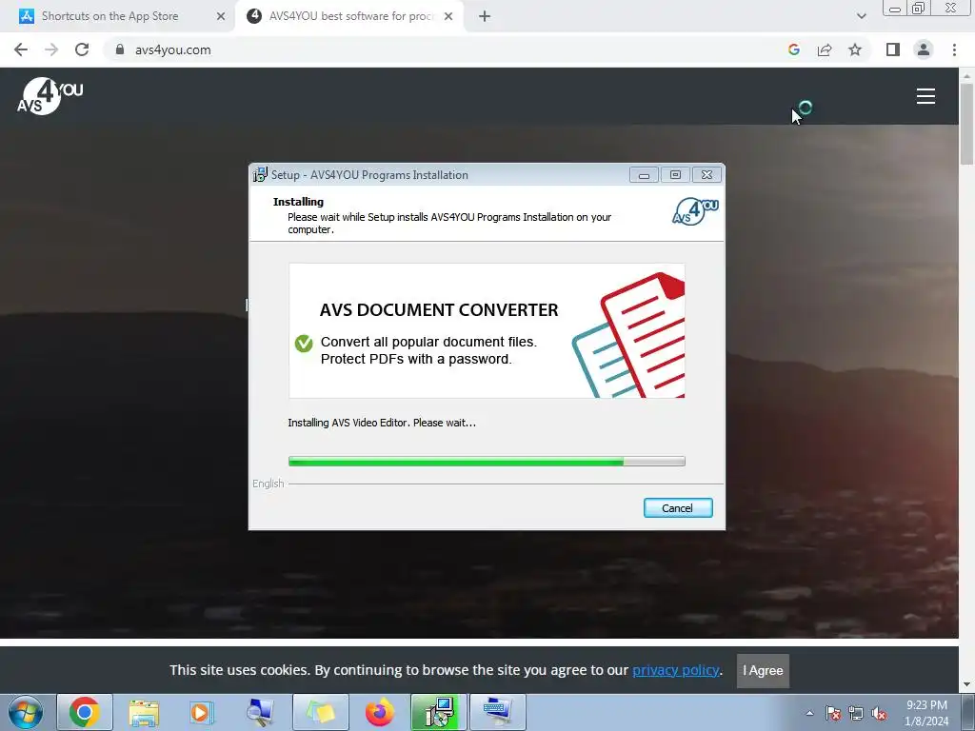Click the AVS Document Converter banner

[x=487, y=330]
